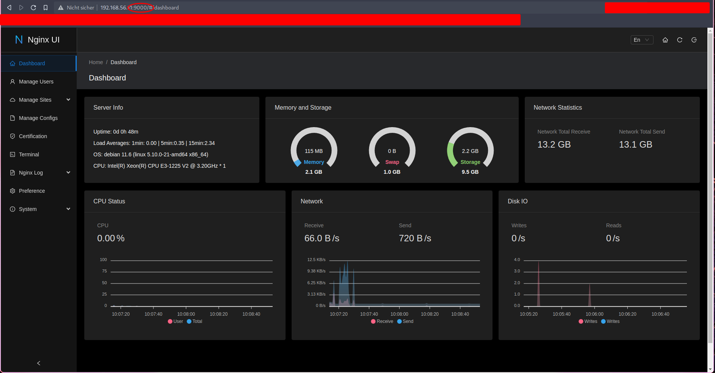Select Dashboard in the sidebar
The width and height of the screenshot is (715, 373).
click(32, 63)
